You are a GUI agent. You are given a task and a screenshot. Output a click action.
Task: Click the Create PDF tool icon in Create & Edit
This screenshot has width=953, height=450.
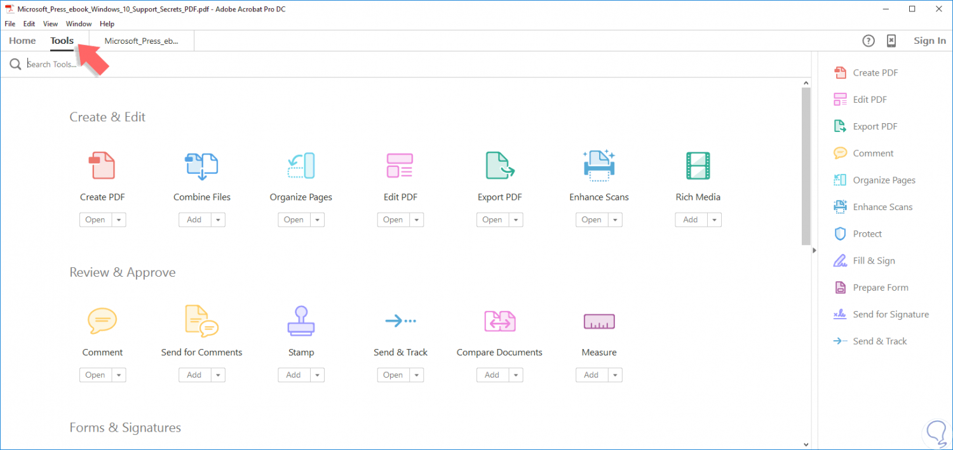coord(102,166)
